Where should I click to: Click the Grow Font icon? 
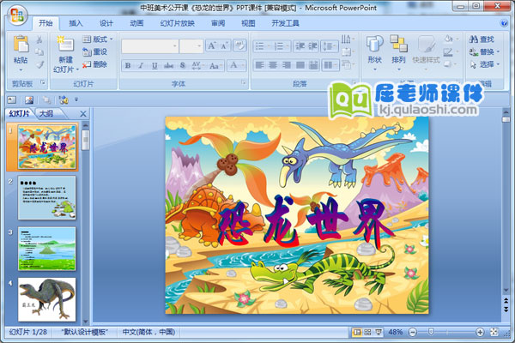point(212,45)
